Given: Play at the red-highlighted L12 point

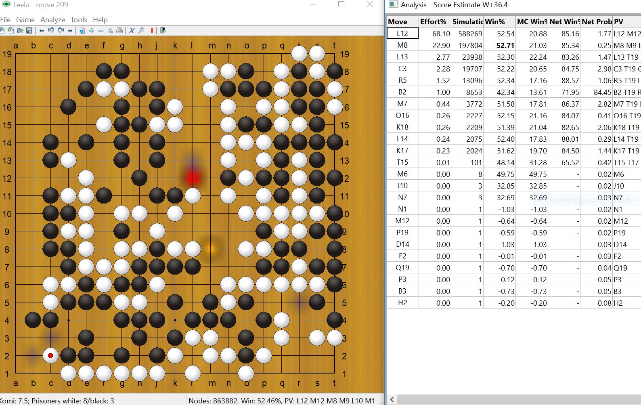Looking at the screenshot, I should pos(193,178).
